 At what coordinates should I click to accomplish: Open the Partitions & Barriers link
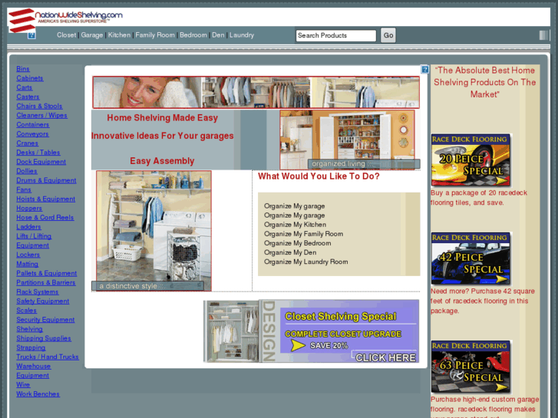coord(46,282)
